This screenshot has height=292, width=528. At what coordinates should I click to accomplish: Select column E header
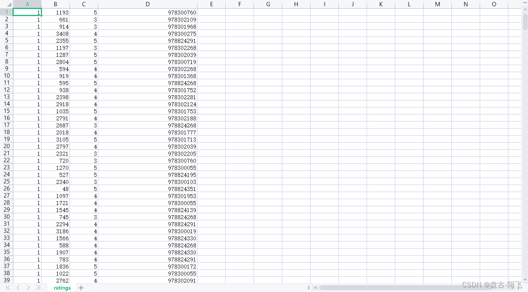coord(211,4)
